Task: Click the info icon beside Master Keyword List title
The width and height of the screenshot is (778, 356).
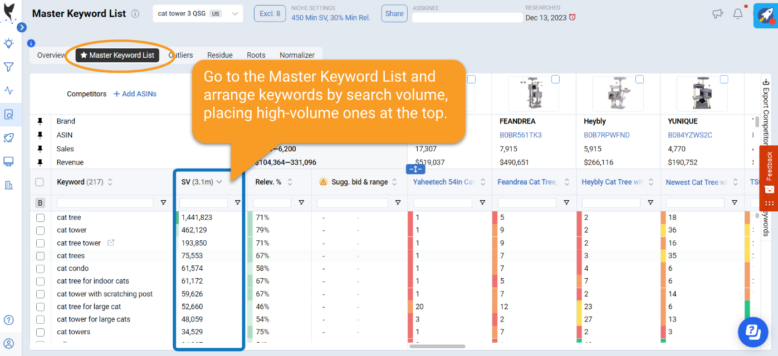Action: click(135, 14)
